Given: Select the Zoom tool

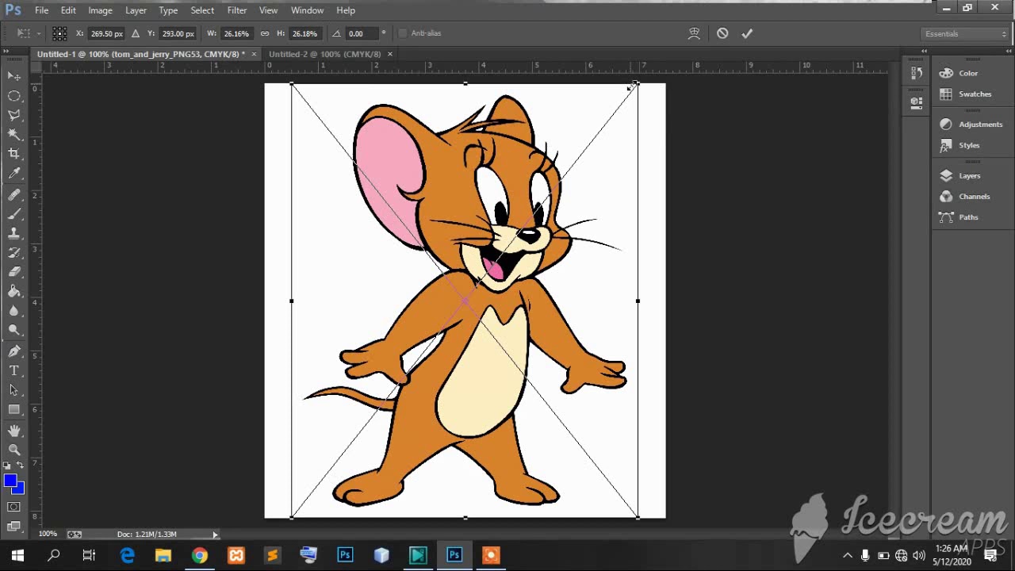Looking at the screenshot, I should coord(14,450).
